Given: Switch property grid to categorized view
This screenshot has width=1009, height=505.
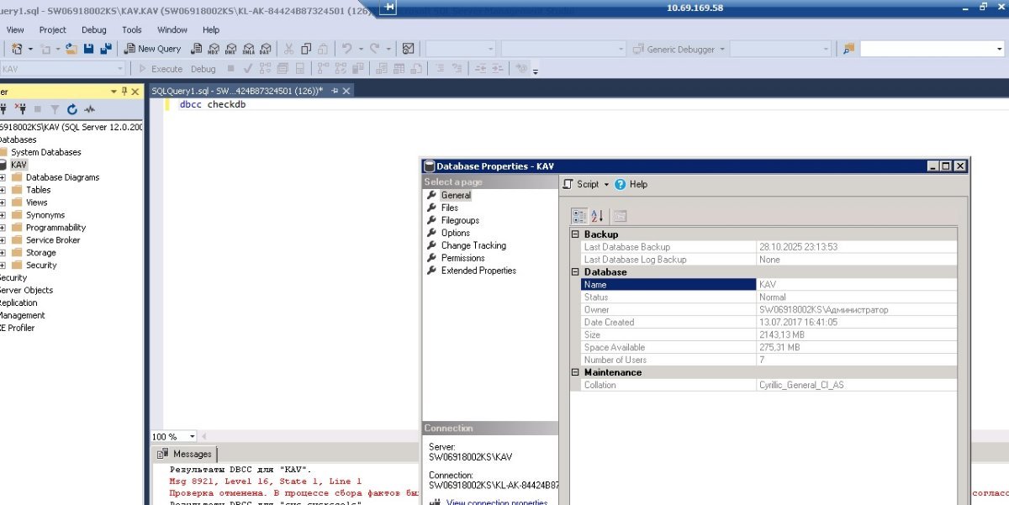Looking at the screenshot, I should pos(579,216).
